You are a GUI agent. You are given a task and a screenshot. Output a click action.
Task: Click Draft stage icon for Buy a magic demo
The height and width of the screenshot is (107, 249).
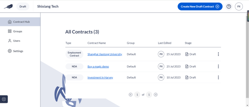tap(187, 66)
